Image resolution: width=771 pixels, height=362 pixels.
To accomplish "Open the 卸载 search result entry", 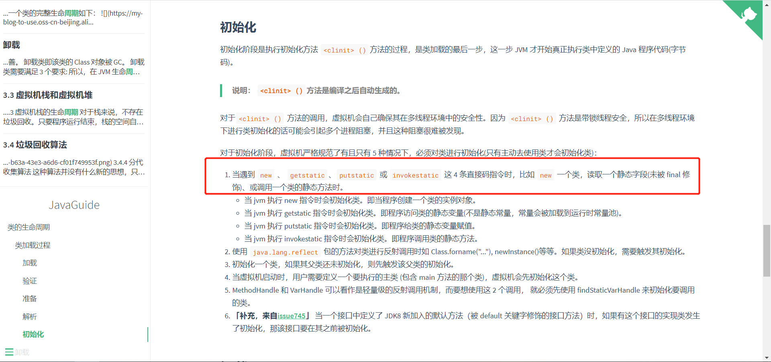I will click(x=12, y=45).
